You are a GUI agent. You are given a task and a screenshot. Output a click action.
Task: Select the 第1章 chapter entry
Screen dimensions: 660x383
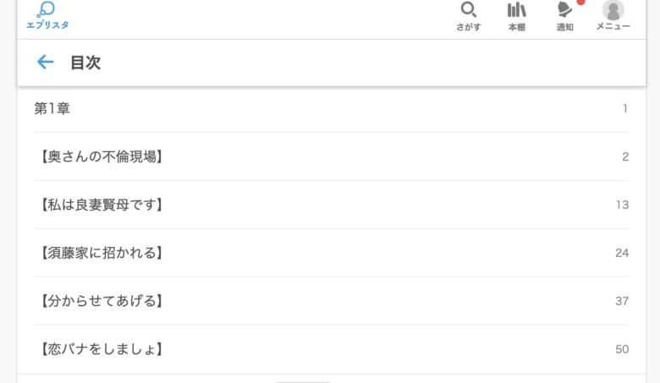tap(331, 108)
